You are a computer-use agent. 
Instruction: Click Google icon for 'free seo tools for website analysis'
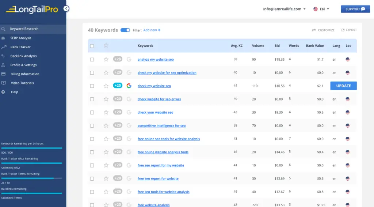click(x=129, y=192)
